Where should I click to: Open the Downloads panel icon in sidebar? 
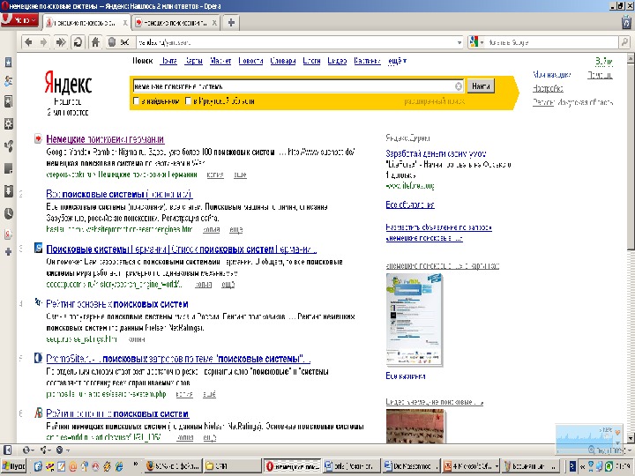click(8, 190)
